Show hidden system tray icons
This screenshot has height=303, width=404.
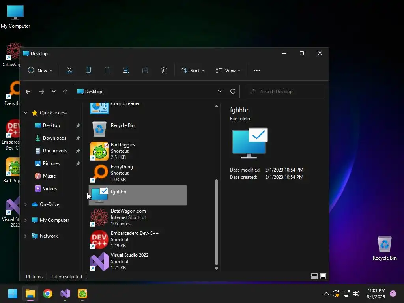(326, 294)
